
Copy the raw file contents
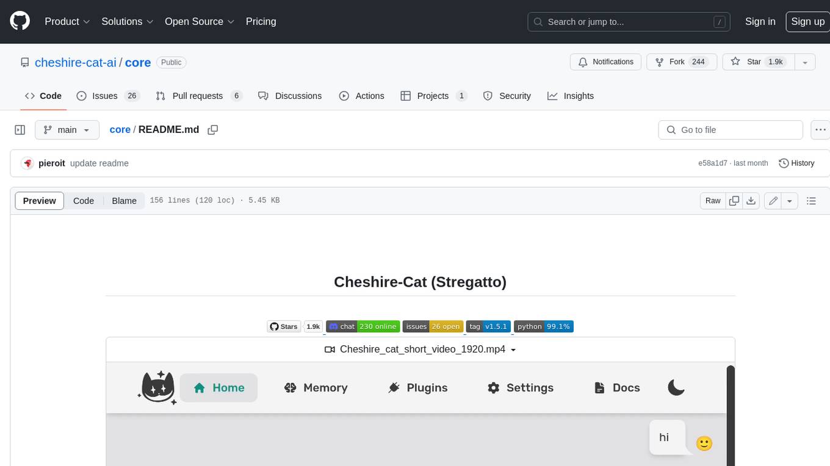pos(734,201)
